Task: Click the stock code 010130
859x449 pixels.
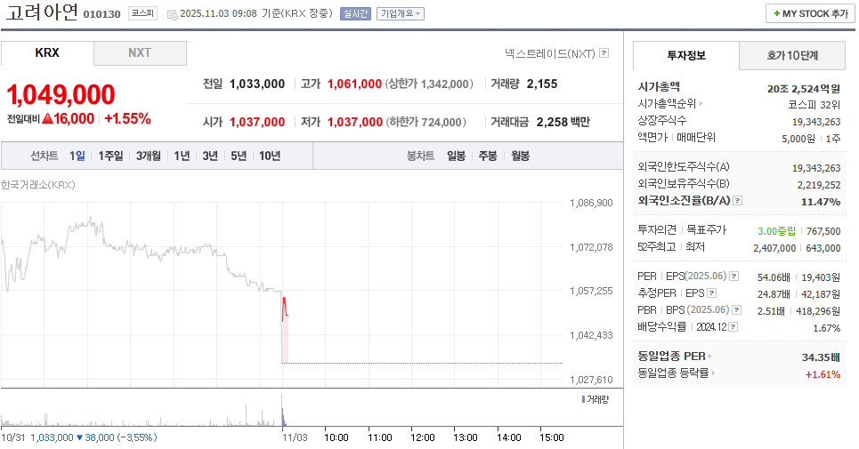Action: pos(101,14)
